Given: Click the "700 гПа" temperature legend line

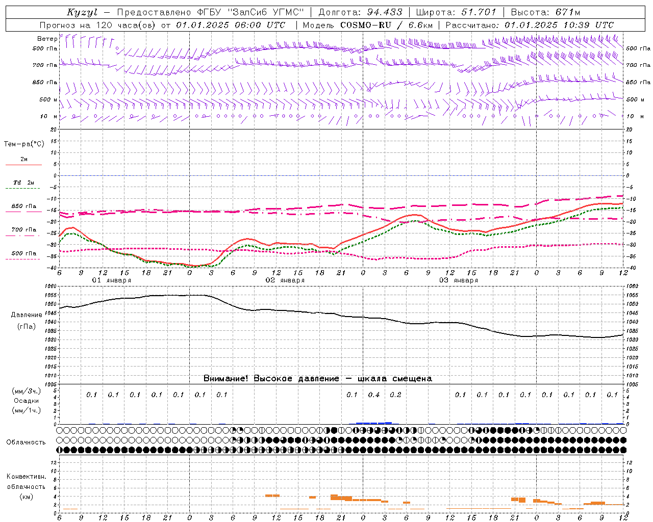Looking at the screenshot, I should pyautogui.click(x=23, y=236).
